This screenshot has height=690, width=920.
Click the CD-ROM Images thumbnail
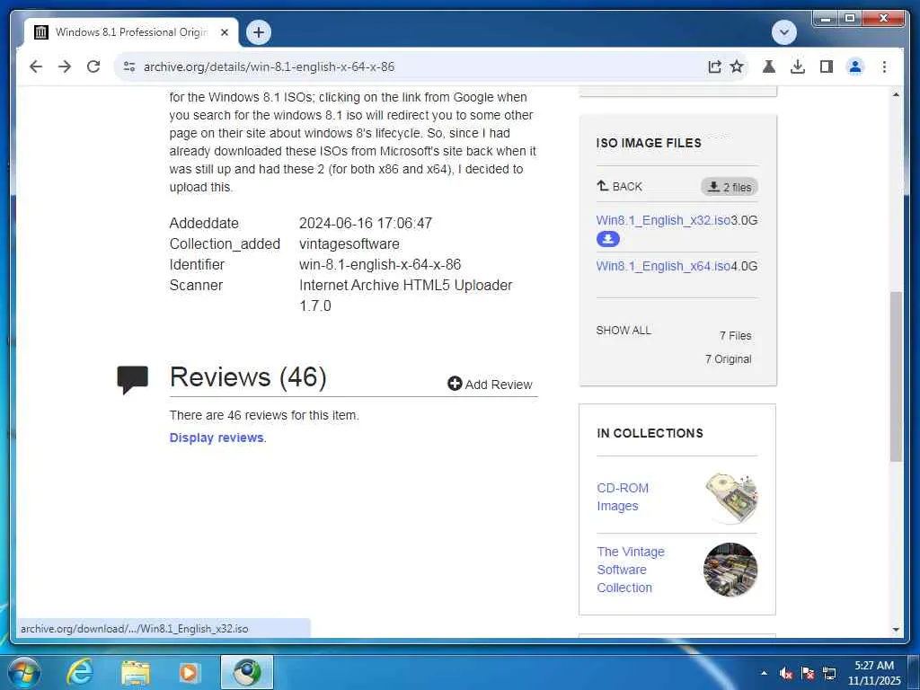tap(731, 497)
